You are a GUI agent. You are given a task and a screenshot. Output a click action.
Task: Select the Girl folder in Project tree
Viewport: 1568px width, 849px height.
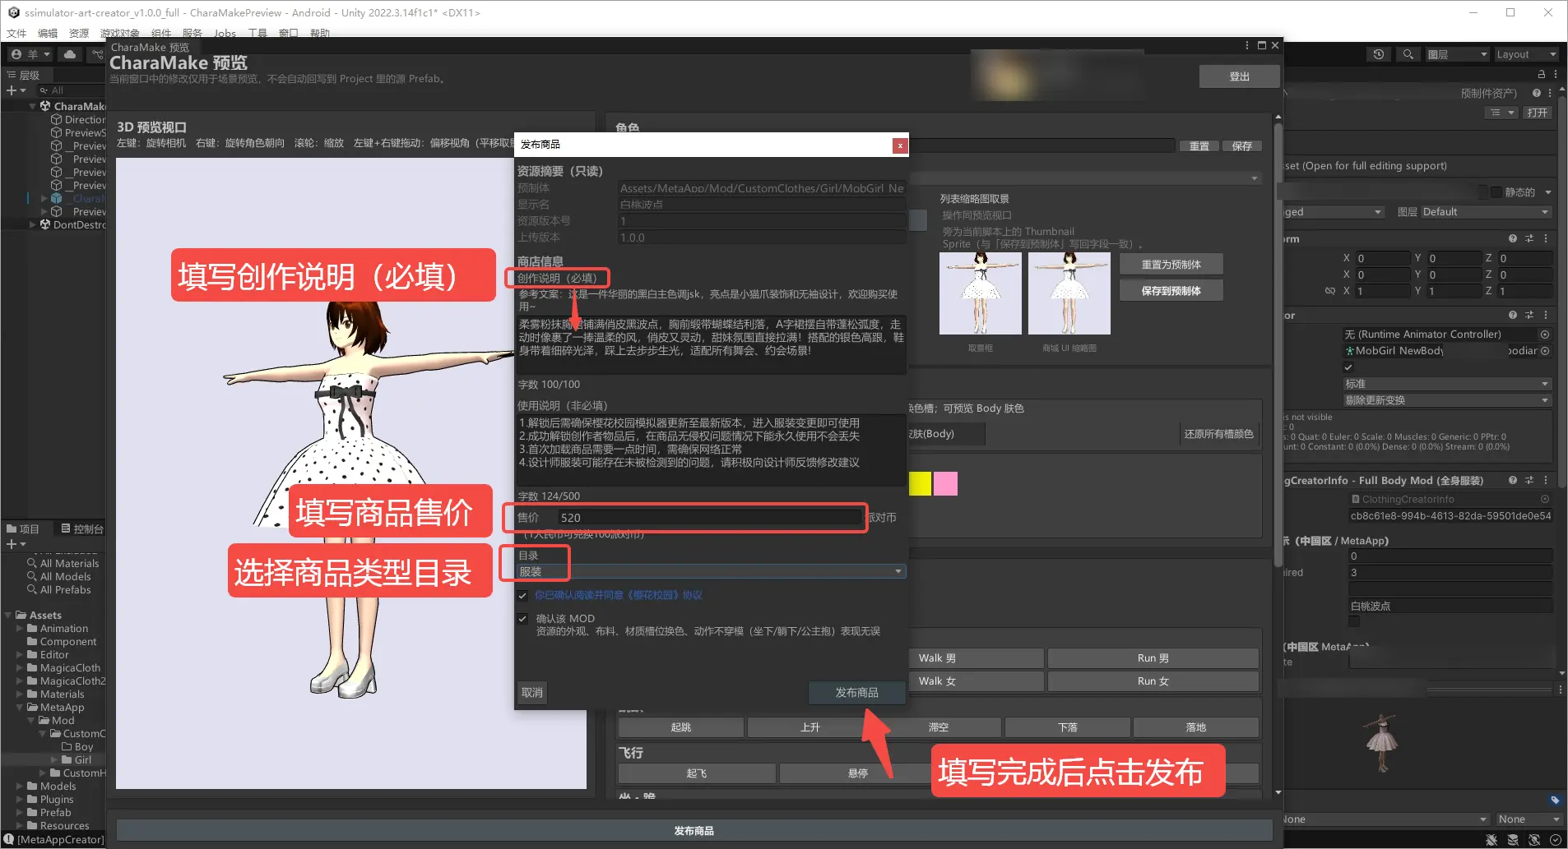[x=83, y=759]
